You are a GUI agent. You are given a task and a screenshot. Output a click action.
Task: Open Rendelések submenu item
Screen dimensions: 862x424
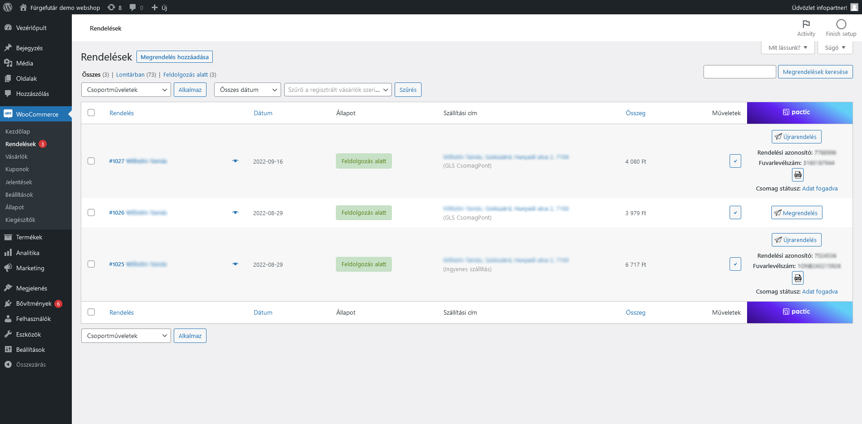click(x=21, y=144)
